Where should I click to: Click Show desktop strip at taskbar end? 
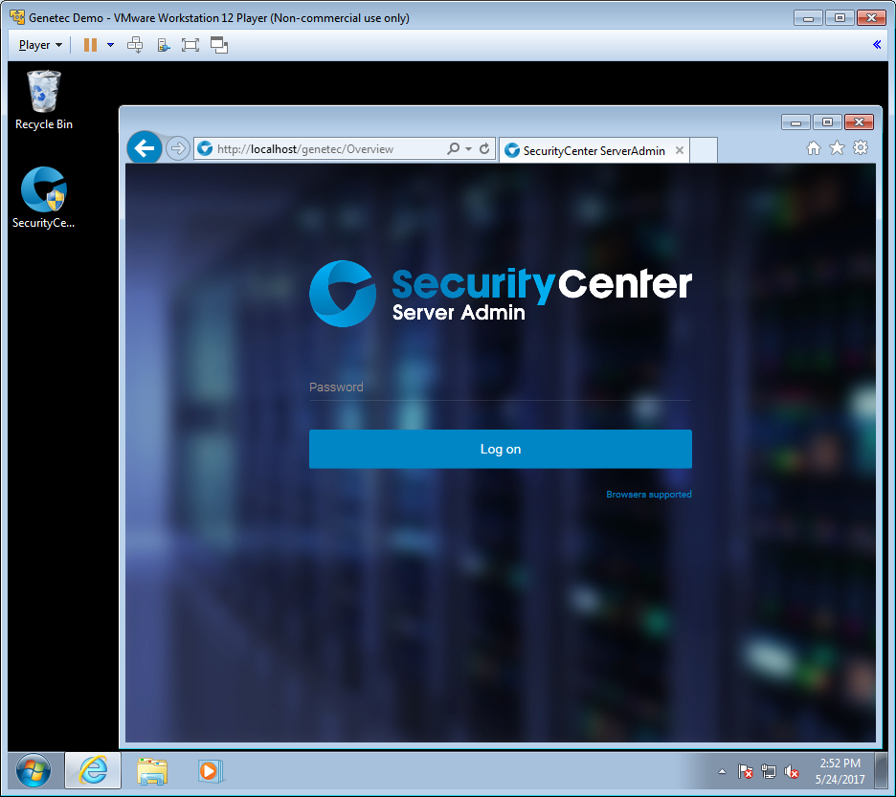point(882,771)
